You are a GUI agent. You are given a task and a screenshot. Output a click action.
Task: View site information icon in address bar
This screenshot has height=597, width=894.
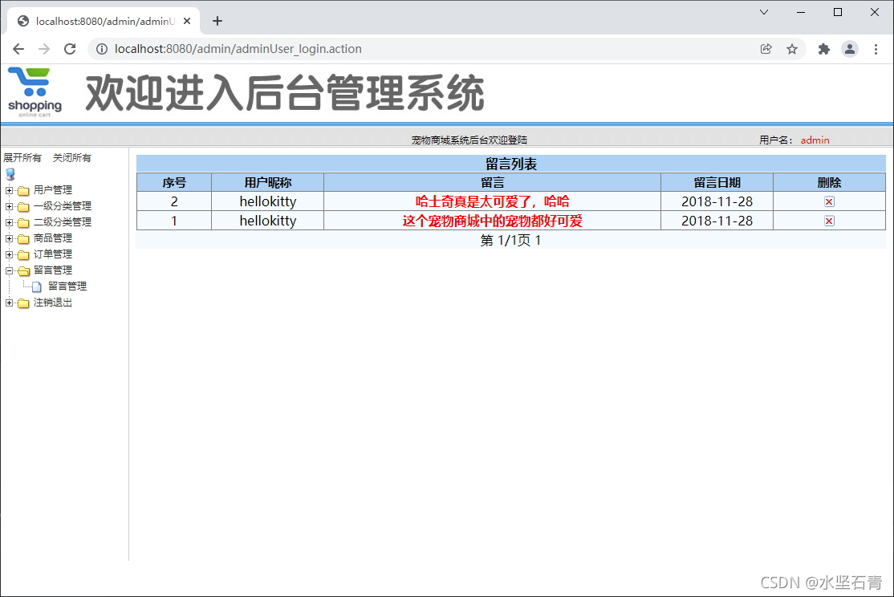tap(101, 49)
